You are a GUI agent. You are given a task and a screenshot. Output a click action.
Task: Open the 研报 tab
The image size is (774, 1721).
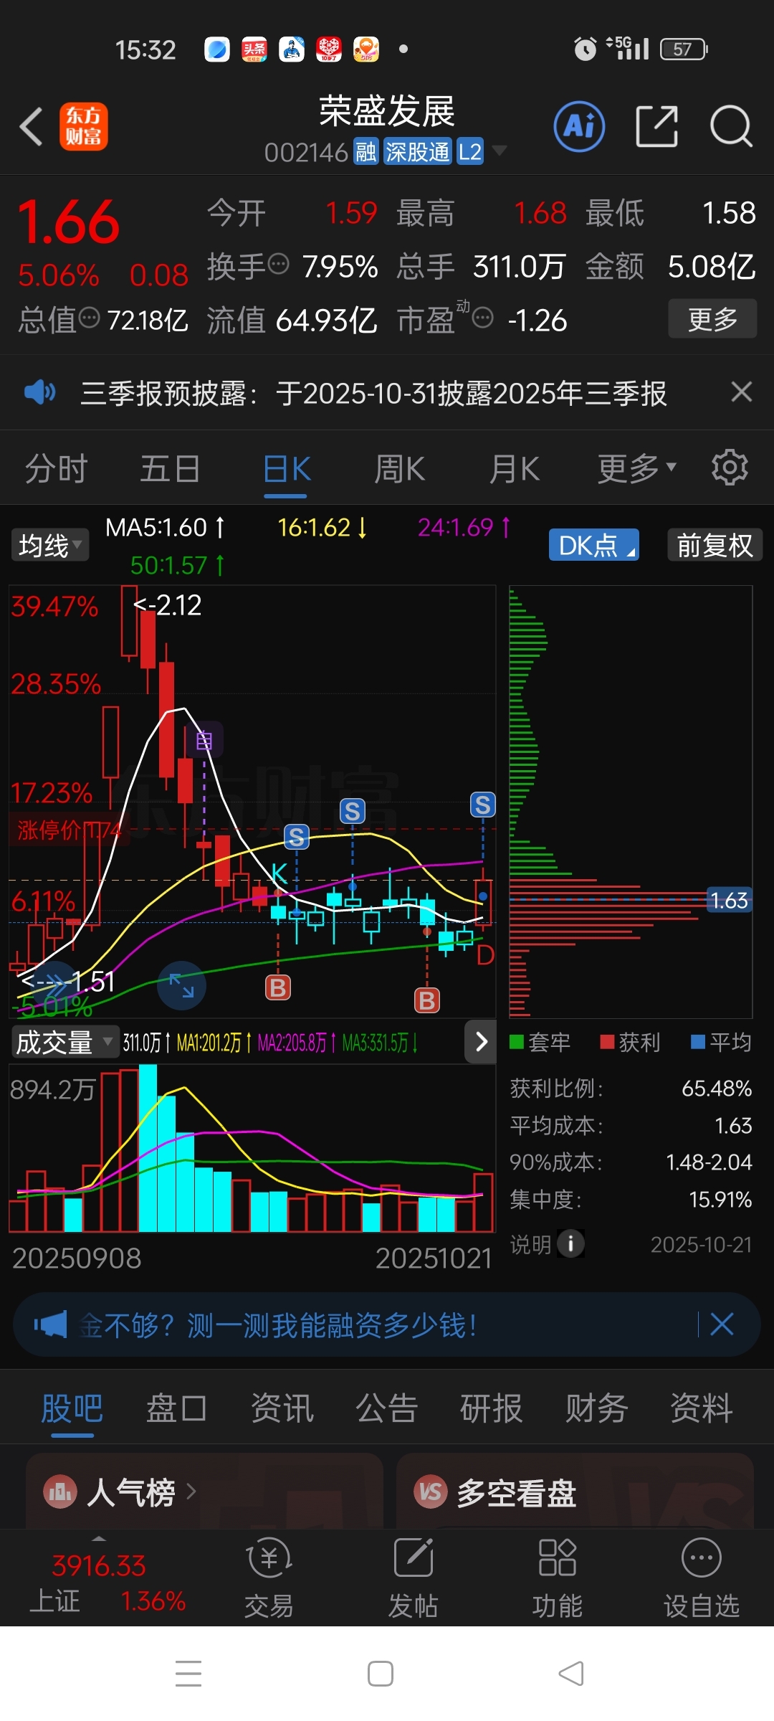tap(491, 1408)
